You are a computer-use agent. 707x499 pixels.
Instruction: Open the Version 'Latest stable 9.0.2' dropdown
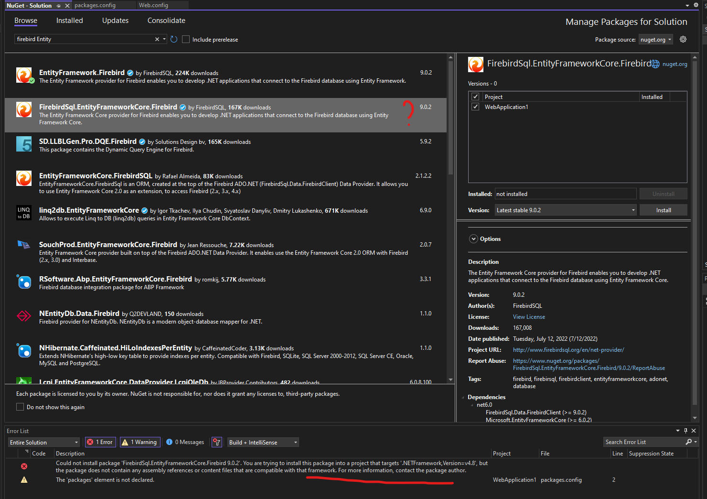[566, 210]
